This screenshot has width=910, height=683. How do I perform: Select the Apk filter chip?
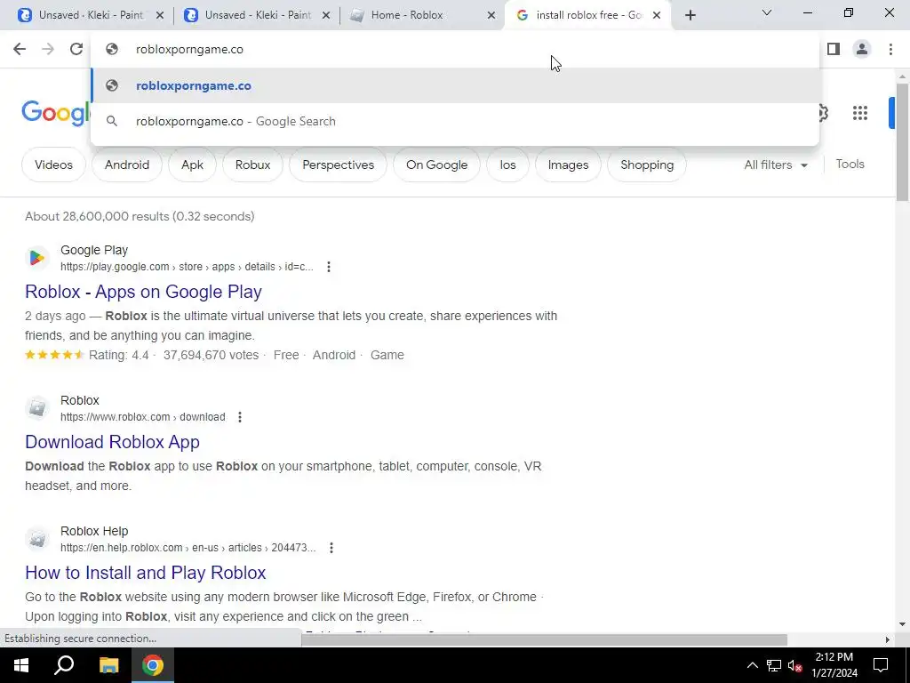click(192, 165)
